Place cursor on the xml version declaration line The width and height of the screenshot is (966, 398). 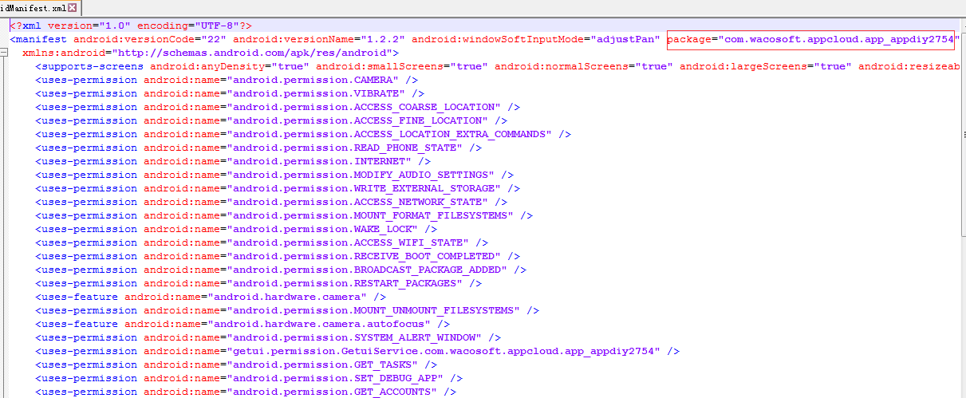click(131, 26)
